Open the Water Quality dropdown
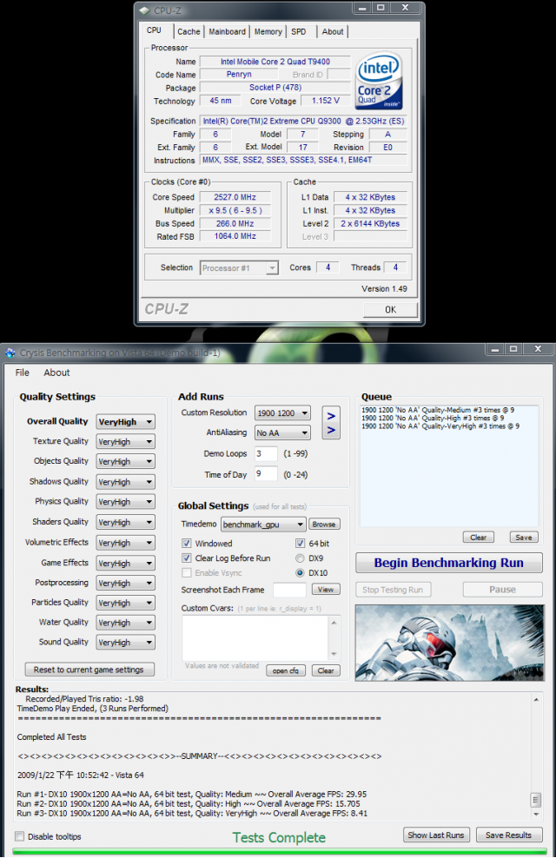The image size is (556, 858). pyautogui.click(x=125, y=623)
